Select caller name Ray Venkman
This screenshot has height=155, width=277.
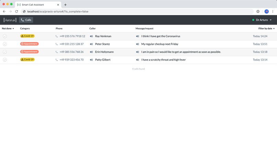click(103, 36)
